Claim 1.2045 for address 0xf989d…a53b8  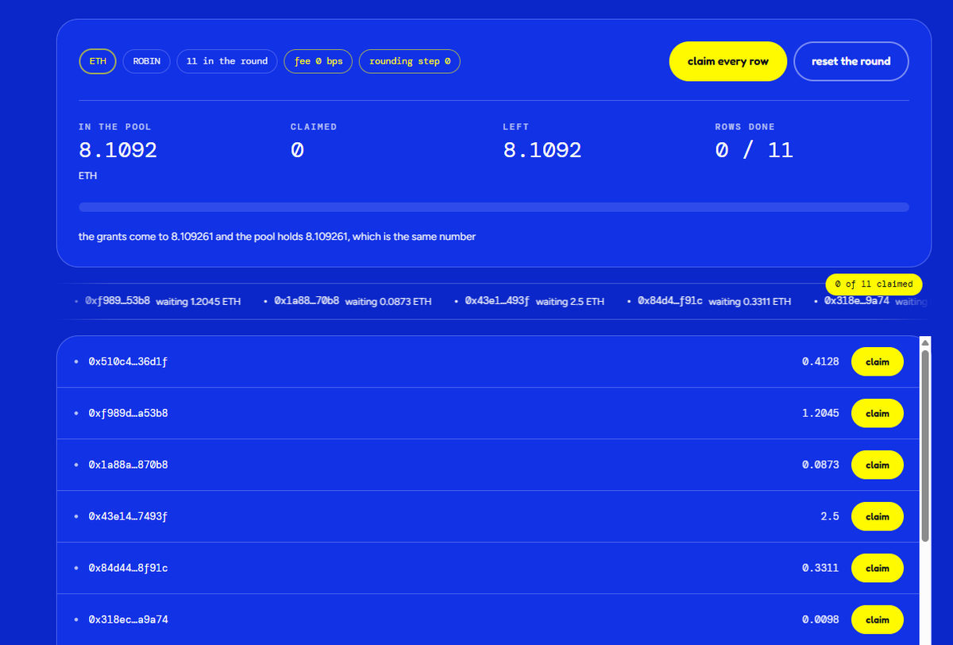878,413
